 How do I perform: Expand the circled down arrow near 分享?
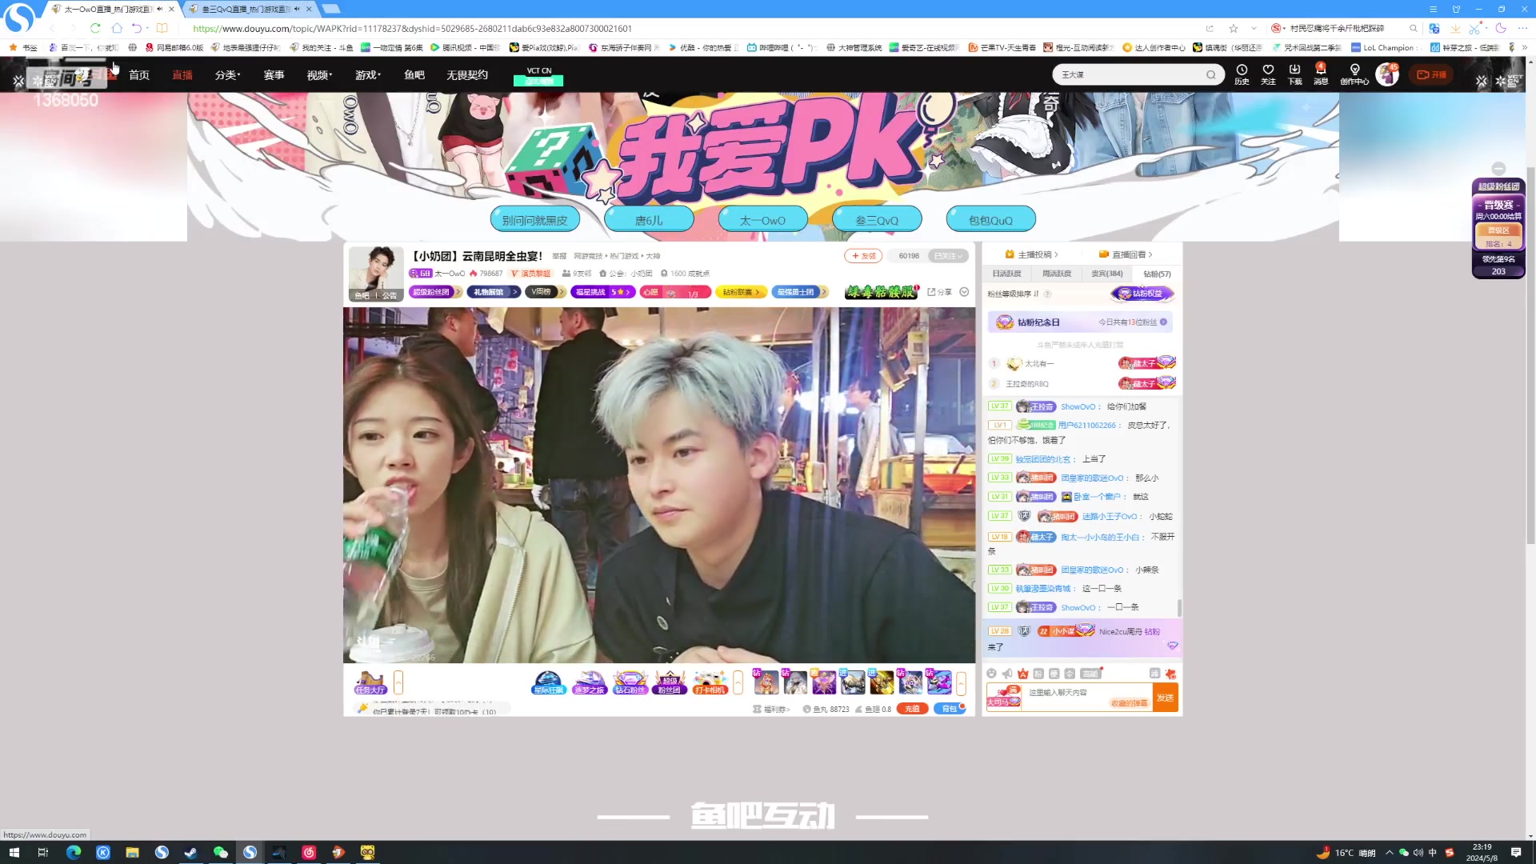pyautogui.click(x=964, y=292)
